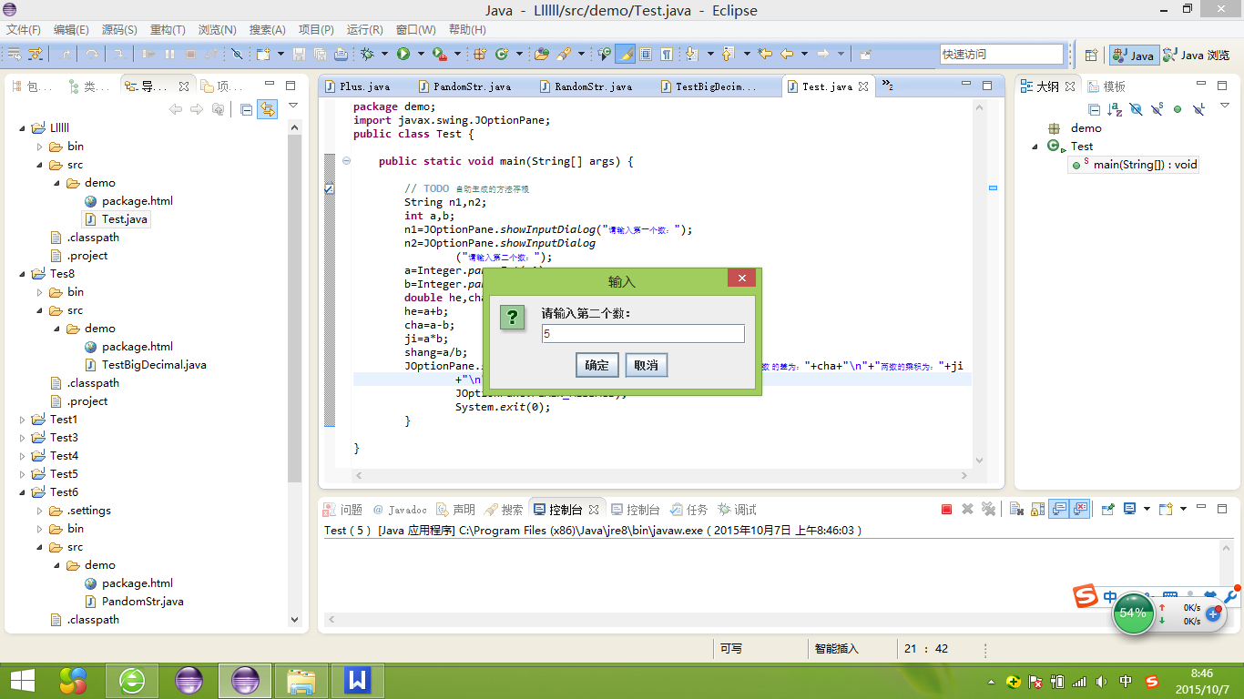Toggle Hide Static Members in Outline
Image resolution: width=1244 pixels, height=699 pixels.
click(1157, 109)
